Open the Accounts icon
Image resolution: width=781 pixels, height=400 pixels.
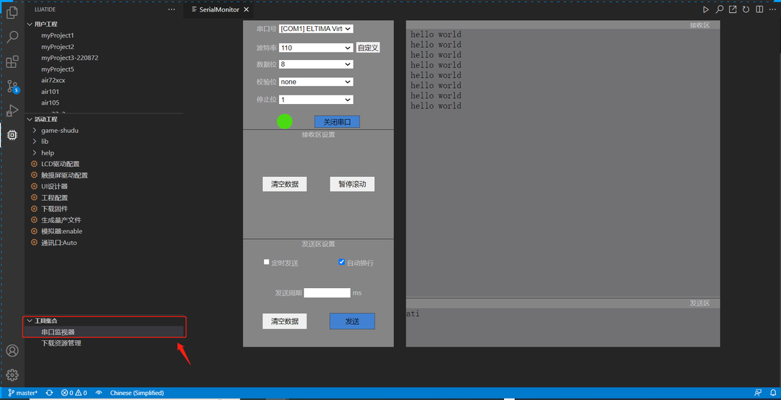(x=12, y=351)
